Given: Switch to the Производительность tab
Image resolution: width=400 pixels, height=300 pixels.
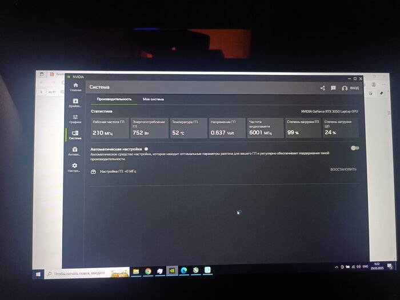Looking at the screenshot, I should pyautogui.click(x=114, y=99).
